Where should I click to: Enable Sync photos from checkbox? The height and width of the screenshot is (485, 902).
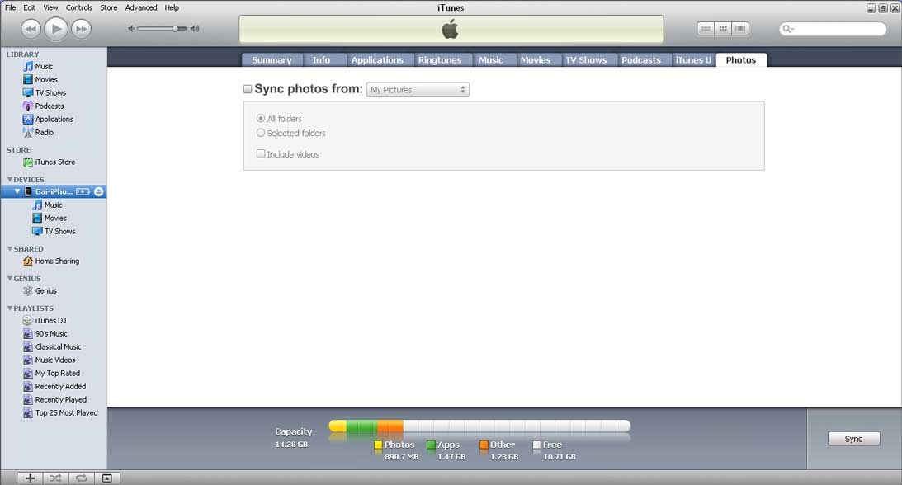pyautogui.click(x=248, y=89)
